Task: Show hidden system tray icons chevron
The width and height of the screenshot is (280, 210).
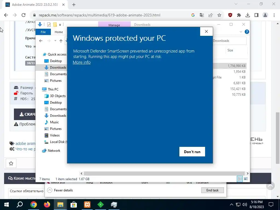Action: click(231, 205)
